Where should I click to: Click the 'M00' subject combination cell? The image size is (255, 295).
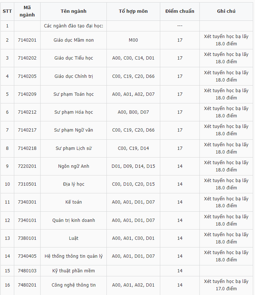pyautogui.click(x=133, y=40)
